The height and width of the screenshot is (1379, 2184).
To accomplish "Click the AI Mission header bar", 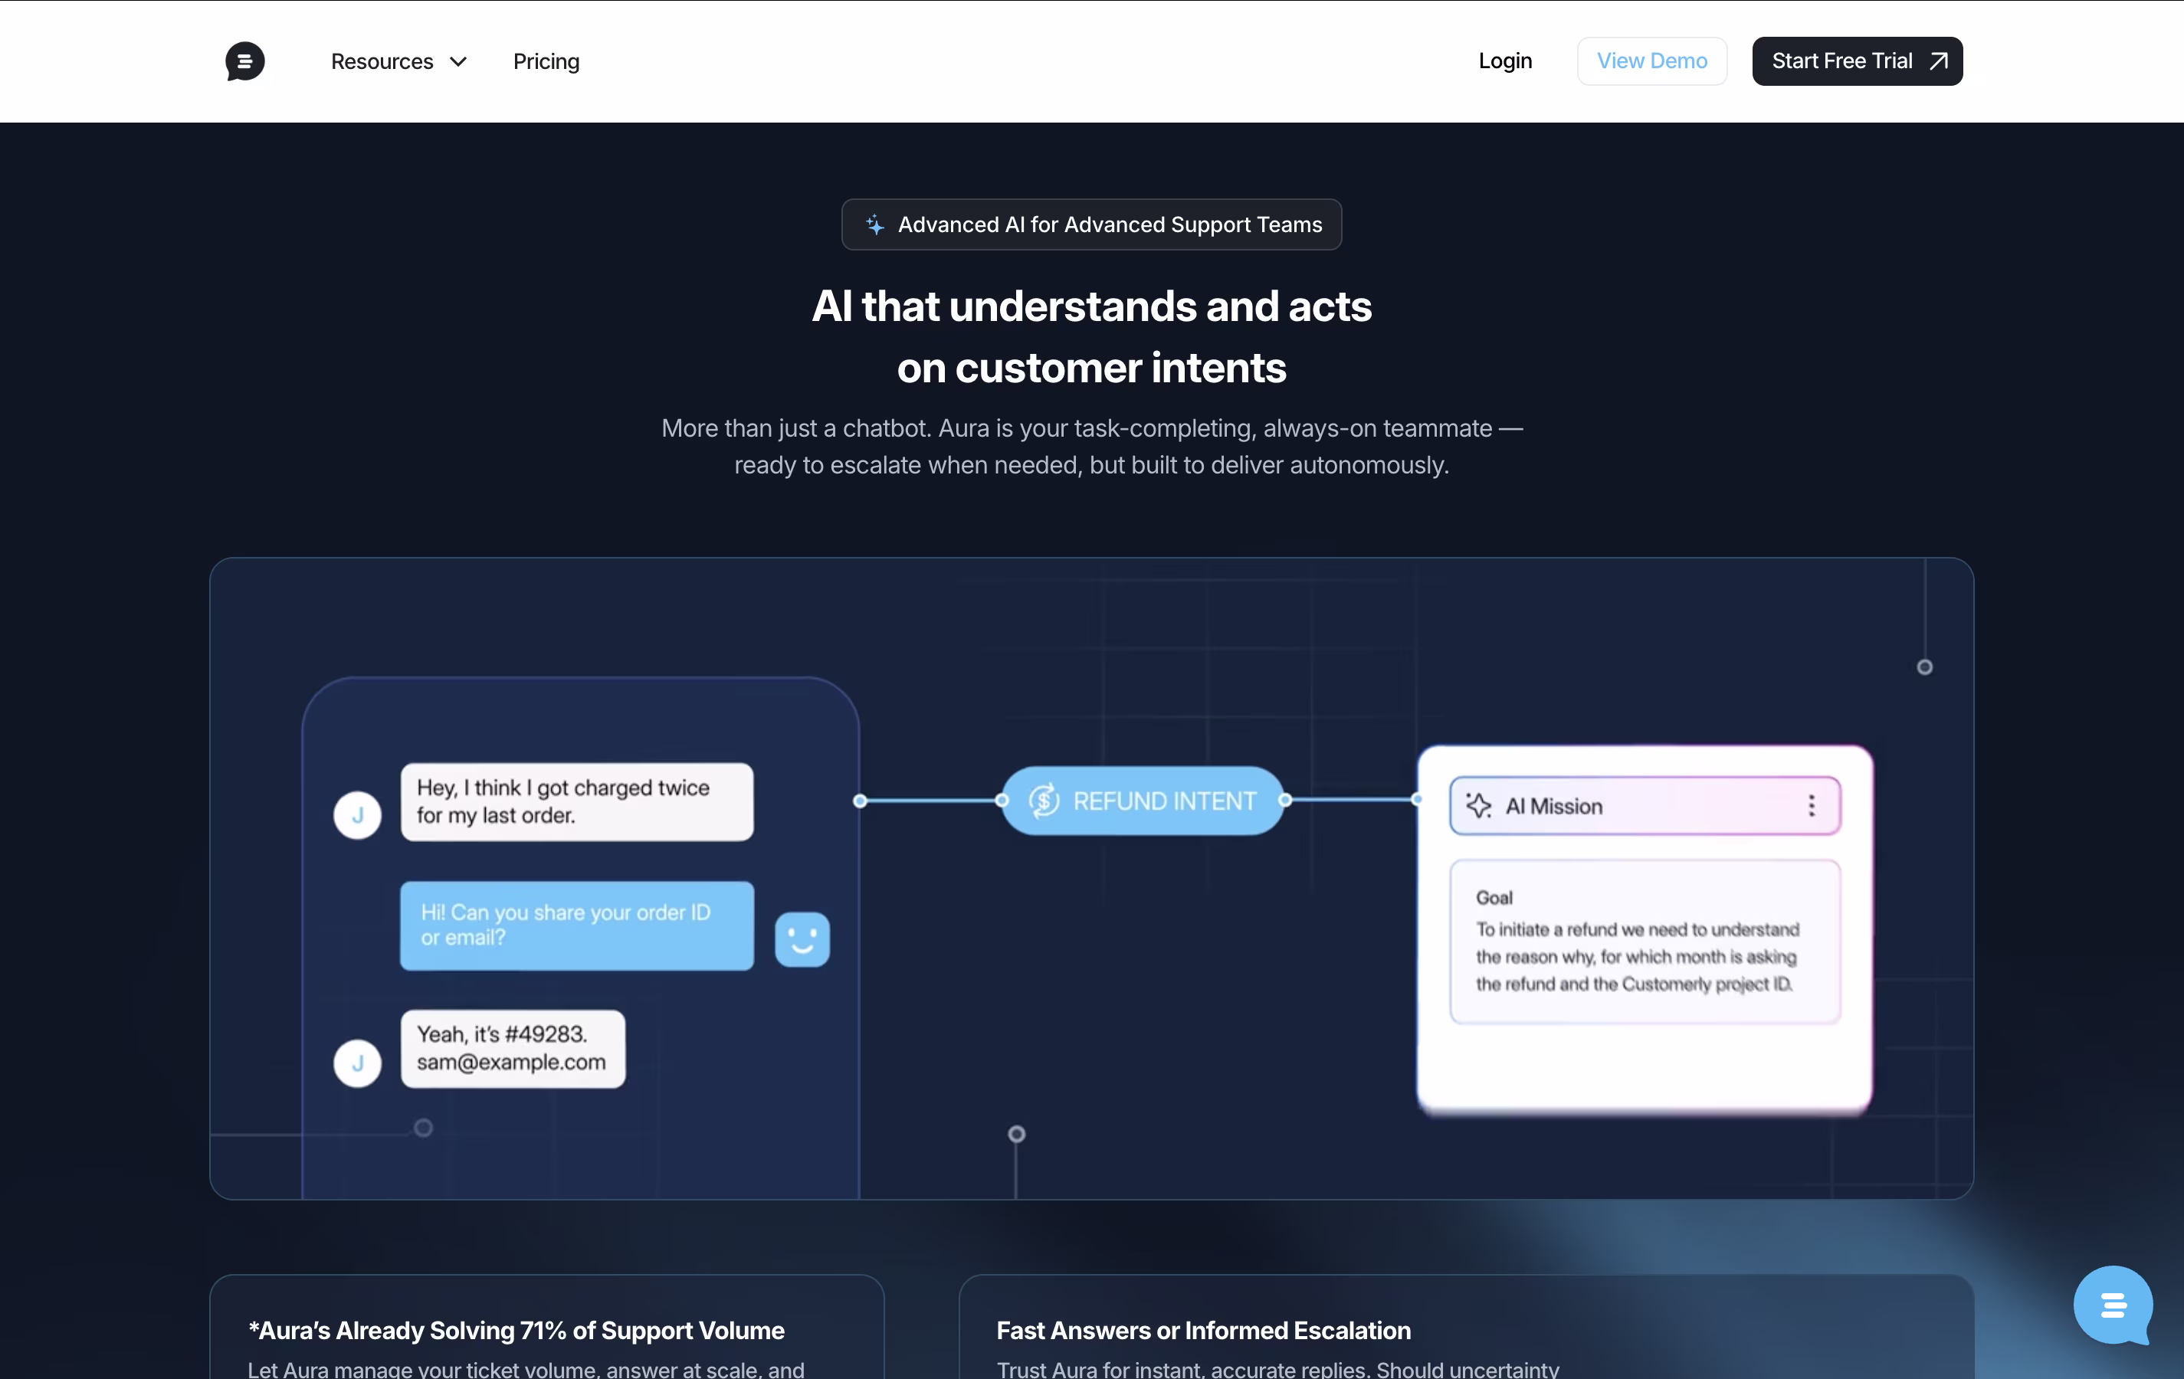I will pyautogui.click(x=1645, y=805).
